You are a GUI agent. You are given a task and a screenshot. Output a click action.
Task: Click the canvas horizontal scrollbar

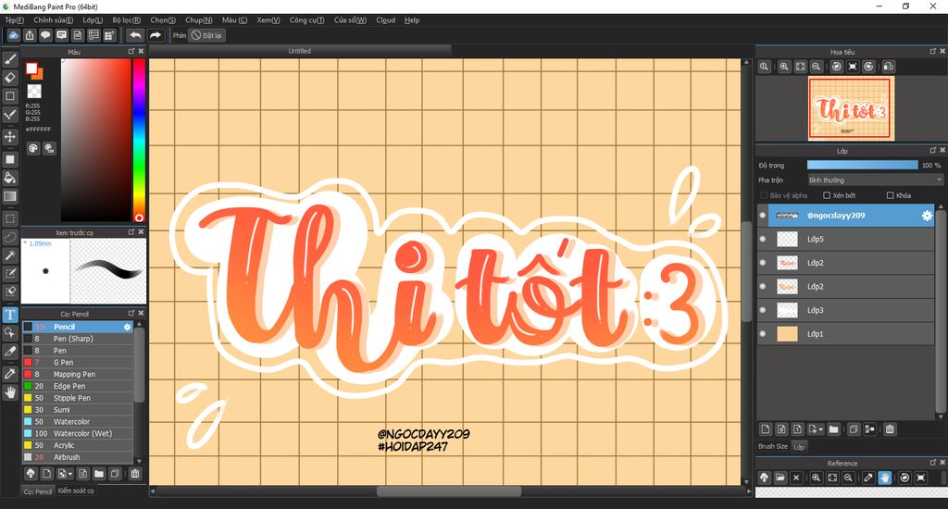point(449,491)
